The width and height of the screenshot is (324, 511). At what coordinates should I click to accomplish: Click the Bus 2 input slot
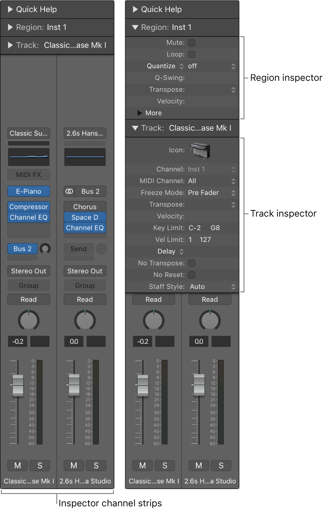click(90, 191)
